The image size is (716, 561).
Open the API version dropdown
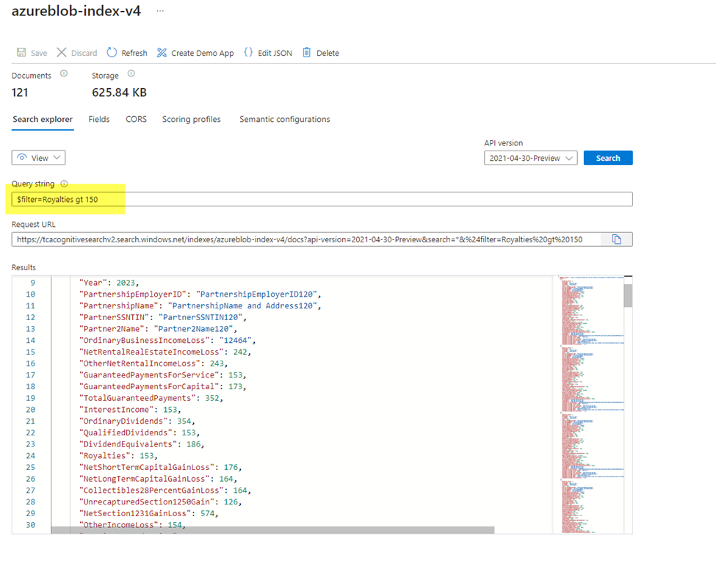[x=530, y=157]
